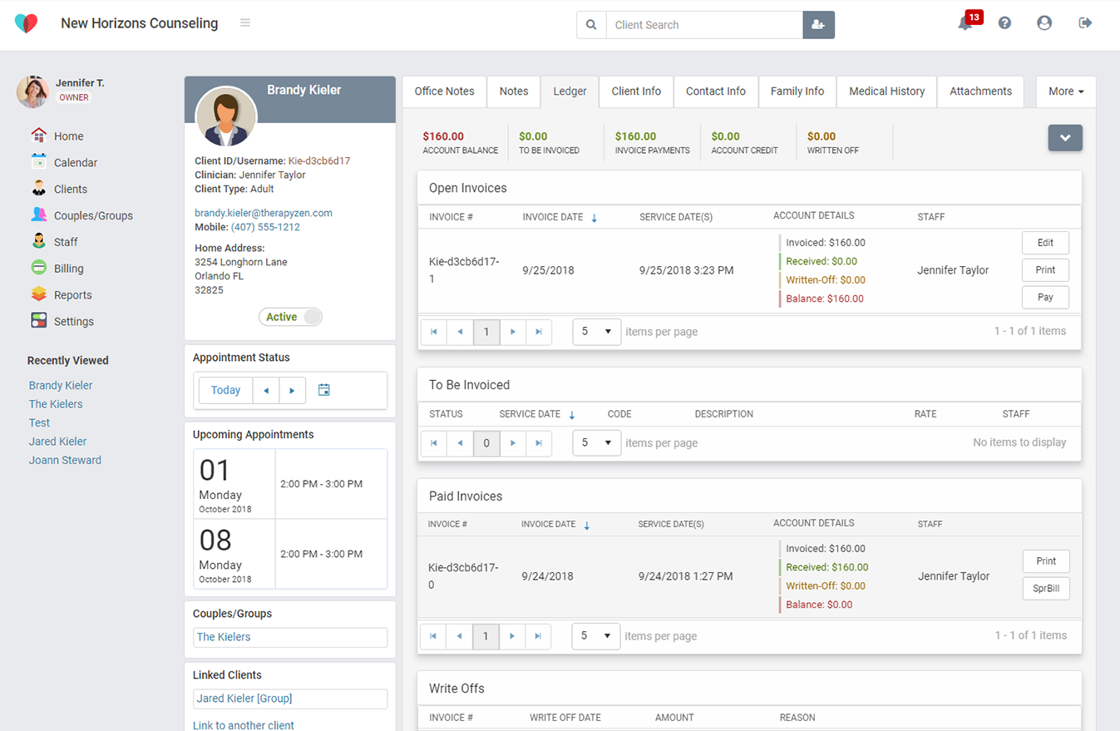This screenshot has height=731, width=1120.
Task: Open calendar icon in Appointment Status
Action: point(324,390)
